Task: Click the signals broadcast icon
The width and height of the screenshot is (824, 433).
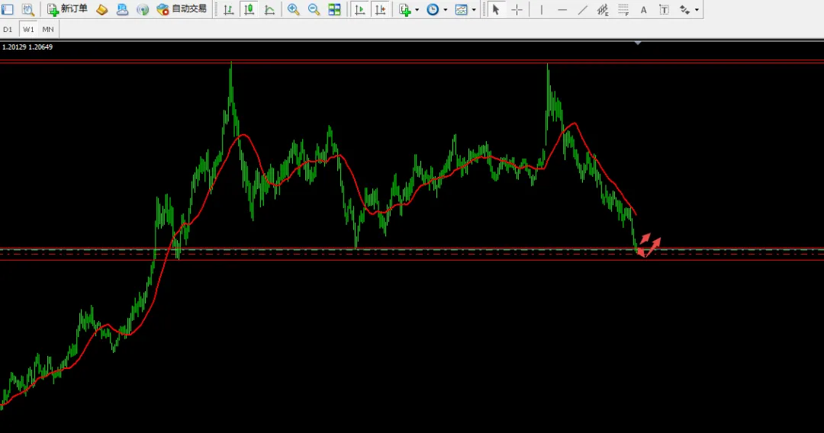Action: pos(143,9)
